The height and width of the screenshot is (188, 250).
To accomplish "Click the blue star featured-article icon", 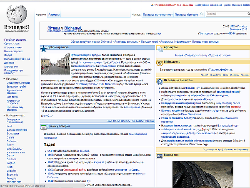I will [x=43, y=49].
